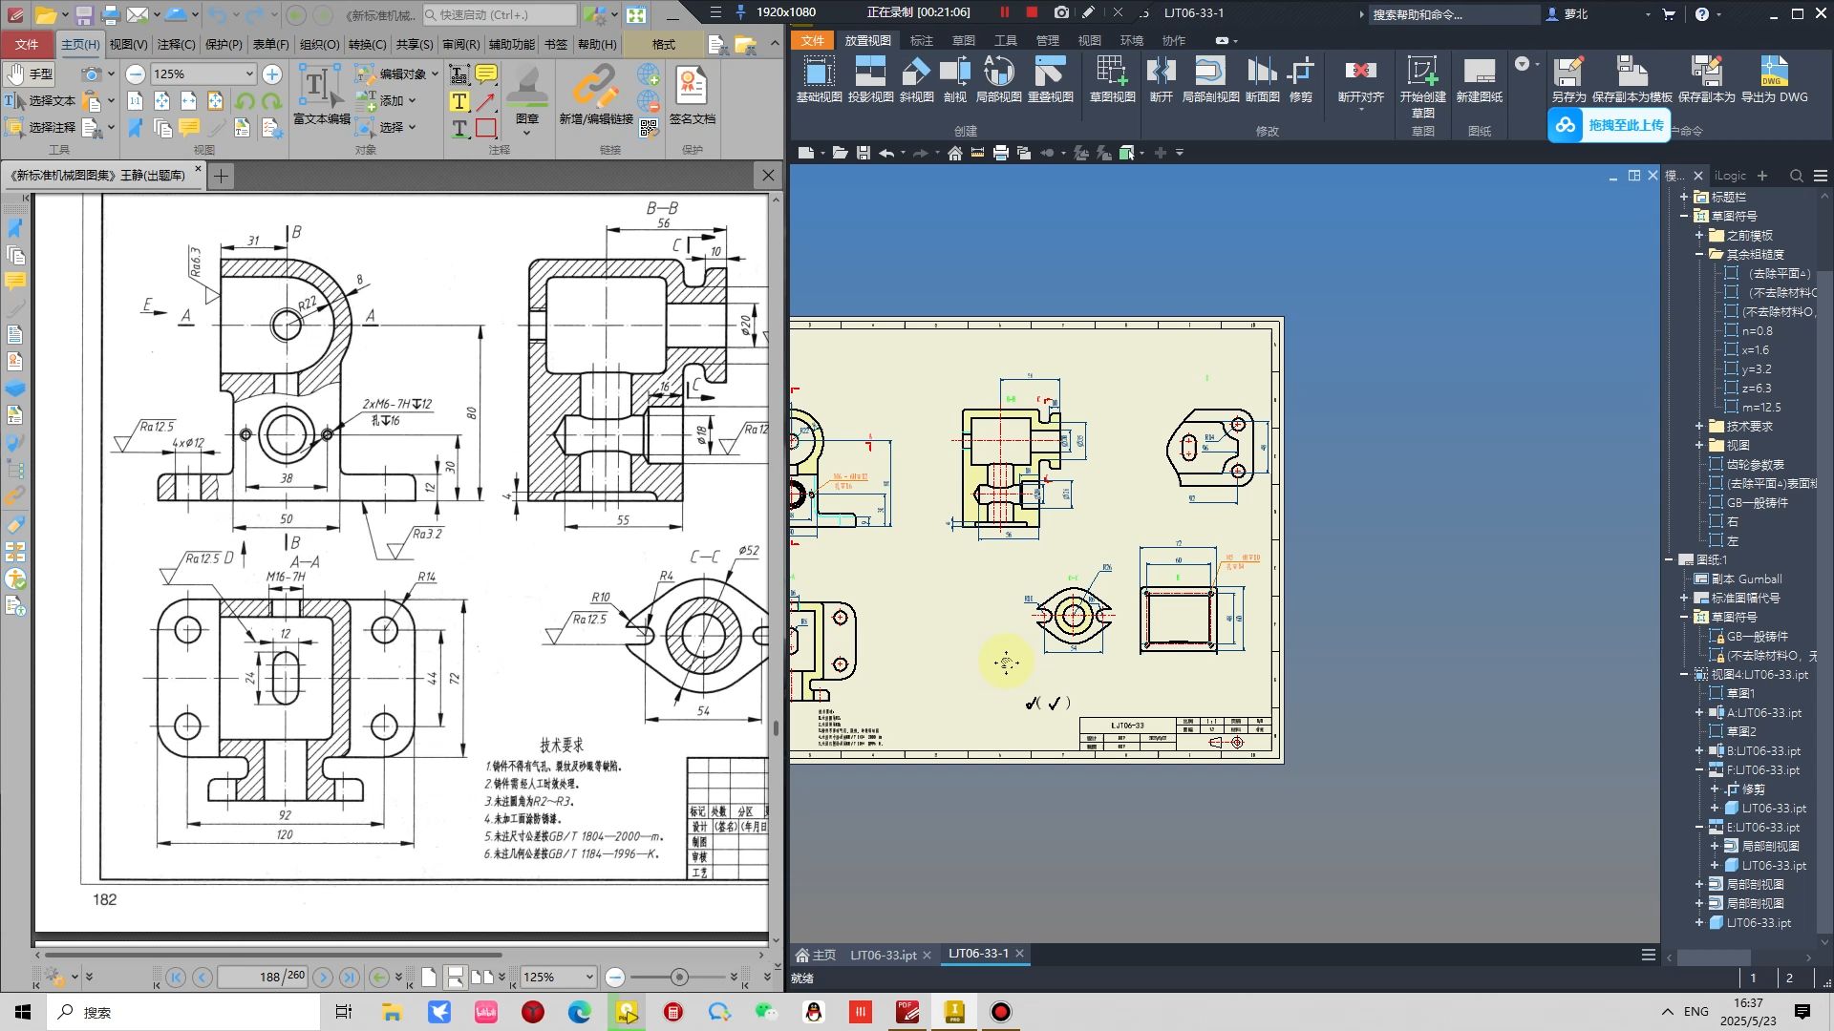Switch to LJT06-33.ipt document tab
1834x1031 pixels.
884,955
